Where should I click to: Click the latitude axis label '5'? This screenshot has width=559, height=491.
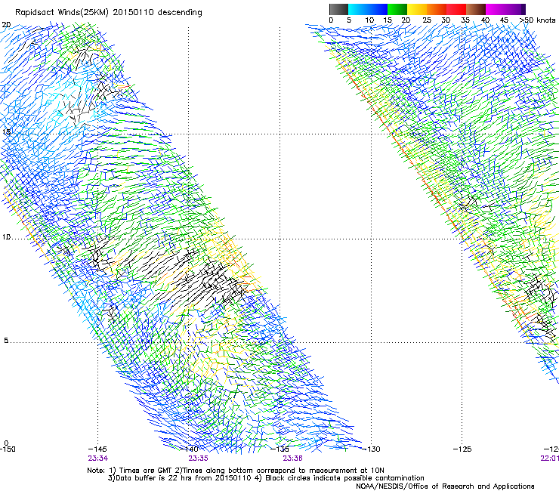coord(6,341)
